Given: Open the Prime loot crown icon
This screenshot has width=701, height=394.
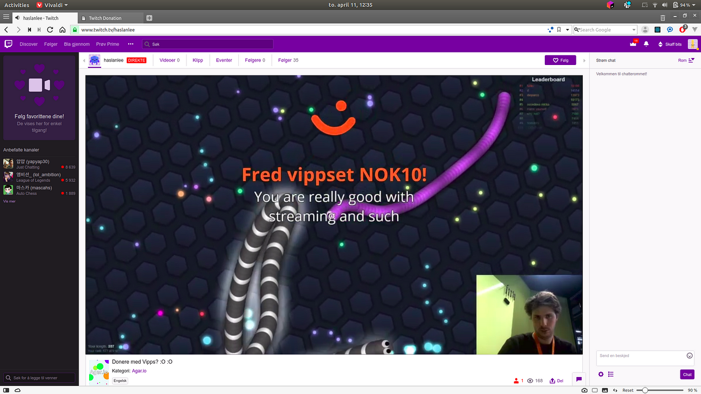Looking at the screenshot, I should pos(633,43).
